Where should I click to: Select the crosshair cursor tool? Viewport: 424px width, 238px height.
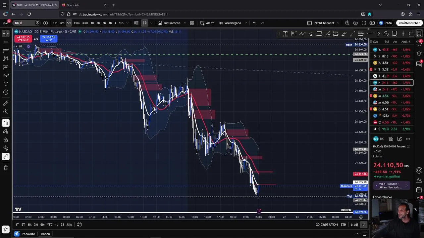click(6, 33)
